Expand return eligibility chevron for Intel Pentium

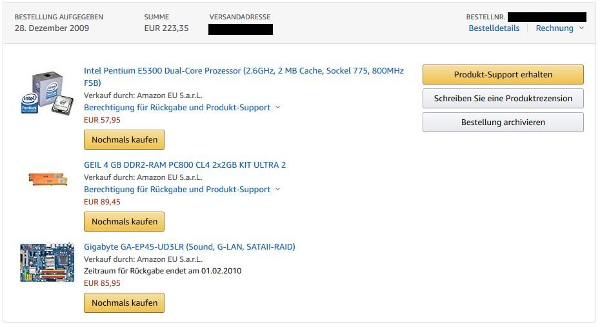click(278, 107)
